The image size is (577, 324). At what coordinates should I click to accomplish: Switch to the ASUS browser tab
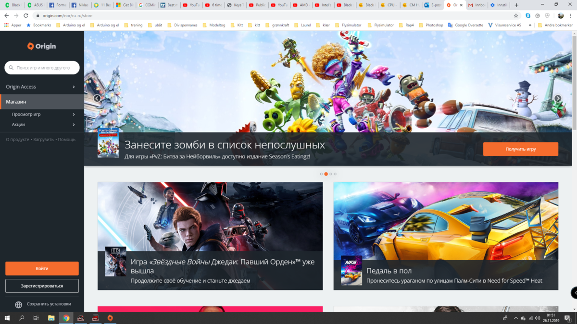tap(36, 5)
